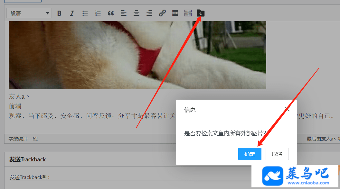Align text to the left

(124, 13)
